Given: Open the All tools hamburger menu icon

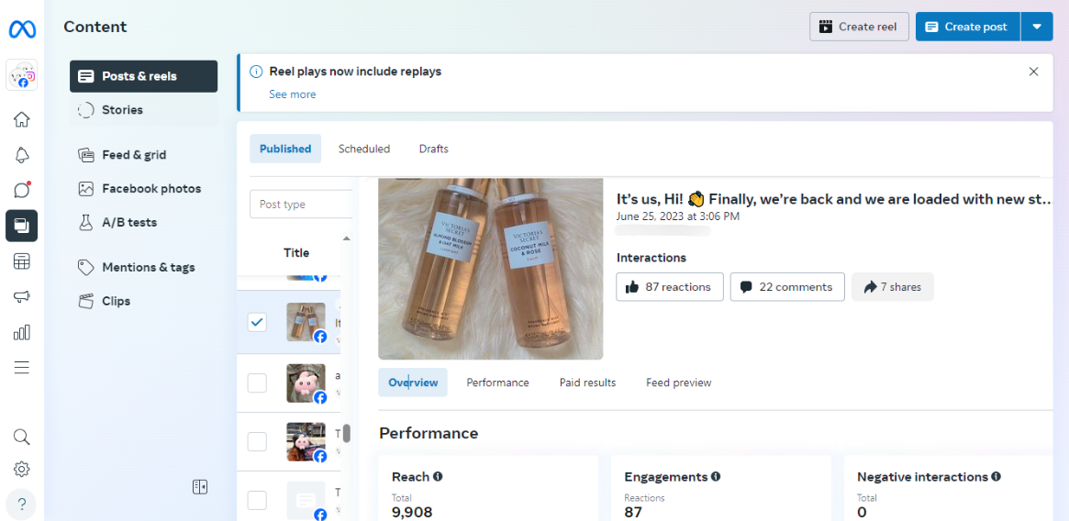Looking at the screenshot, I should [22, 368].
